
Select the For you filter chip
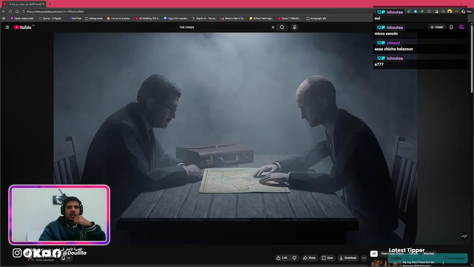[x=413, y=254]
